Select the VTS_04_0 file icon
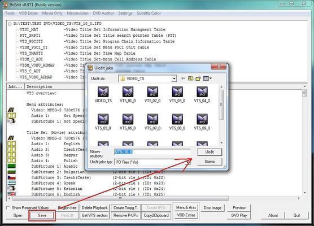This screenshot has height=226, width=314. (x=202, y=92)
